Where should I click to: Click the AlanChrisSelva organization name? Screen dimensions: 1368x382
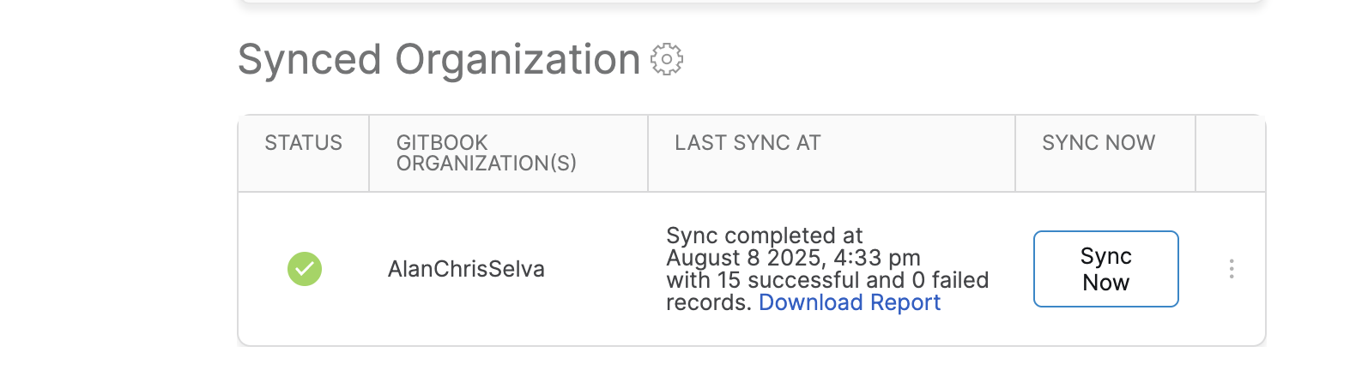coord(466,269)
